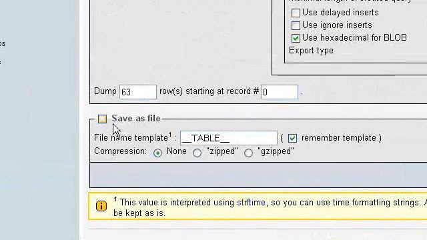Select "zipped" compression option
The height and width of the screenshot is (240, 427).
tap(197, 153)
